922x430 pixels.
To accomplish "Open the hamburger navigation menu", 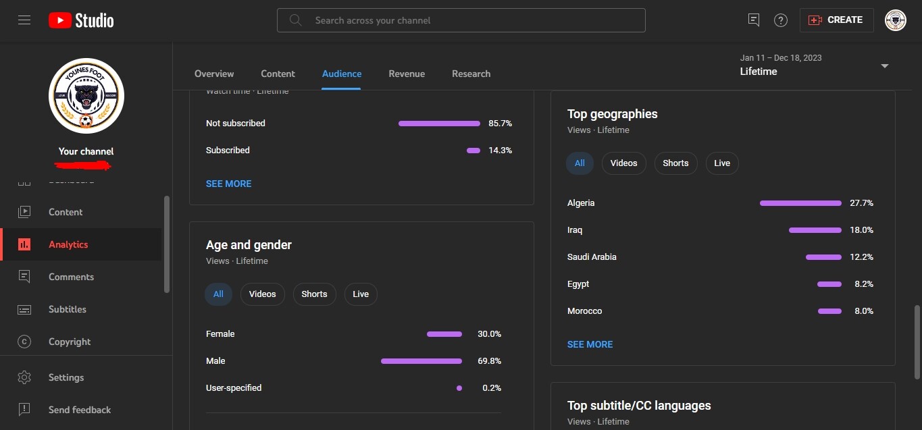I will coord(24,20).
